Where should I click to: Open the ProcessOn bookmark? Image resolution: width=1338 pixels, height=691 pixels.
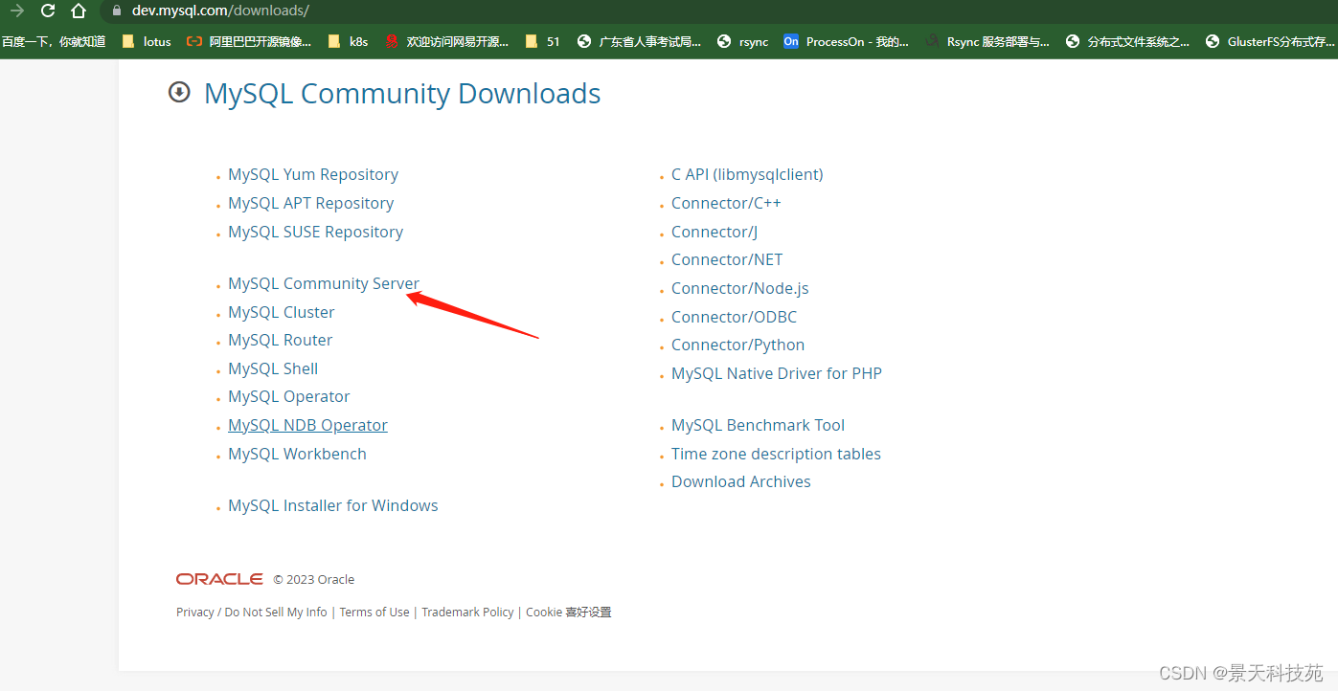[846, 41]
